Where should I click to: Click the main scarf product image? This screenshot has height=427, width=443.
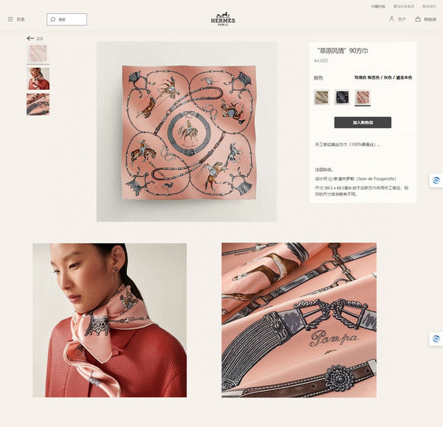click(x=187, y=131)
